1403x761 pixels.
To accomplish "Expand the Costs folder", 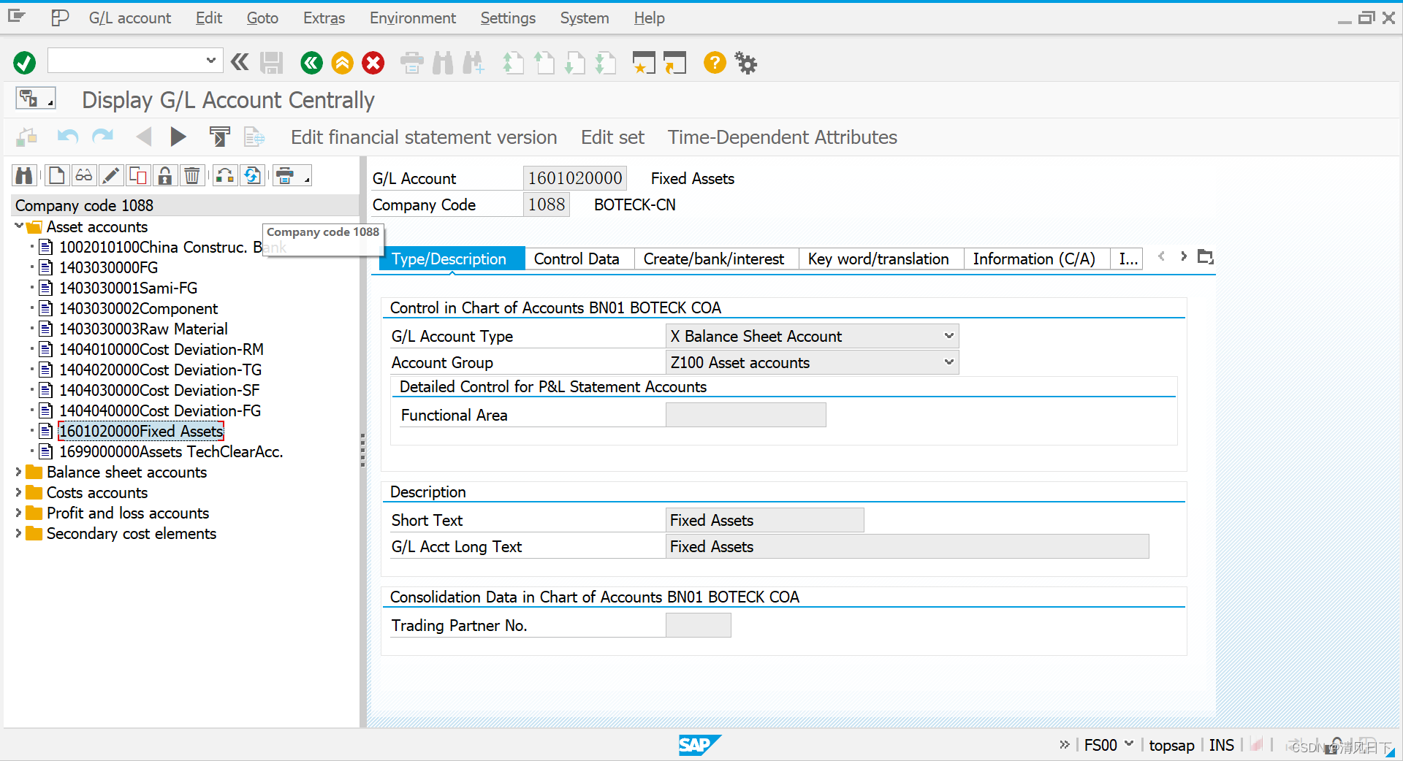I will tap(19, 492).
